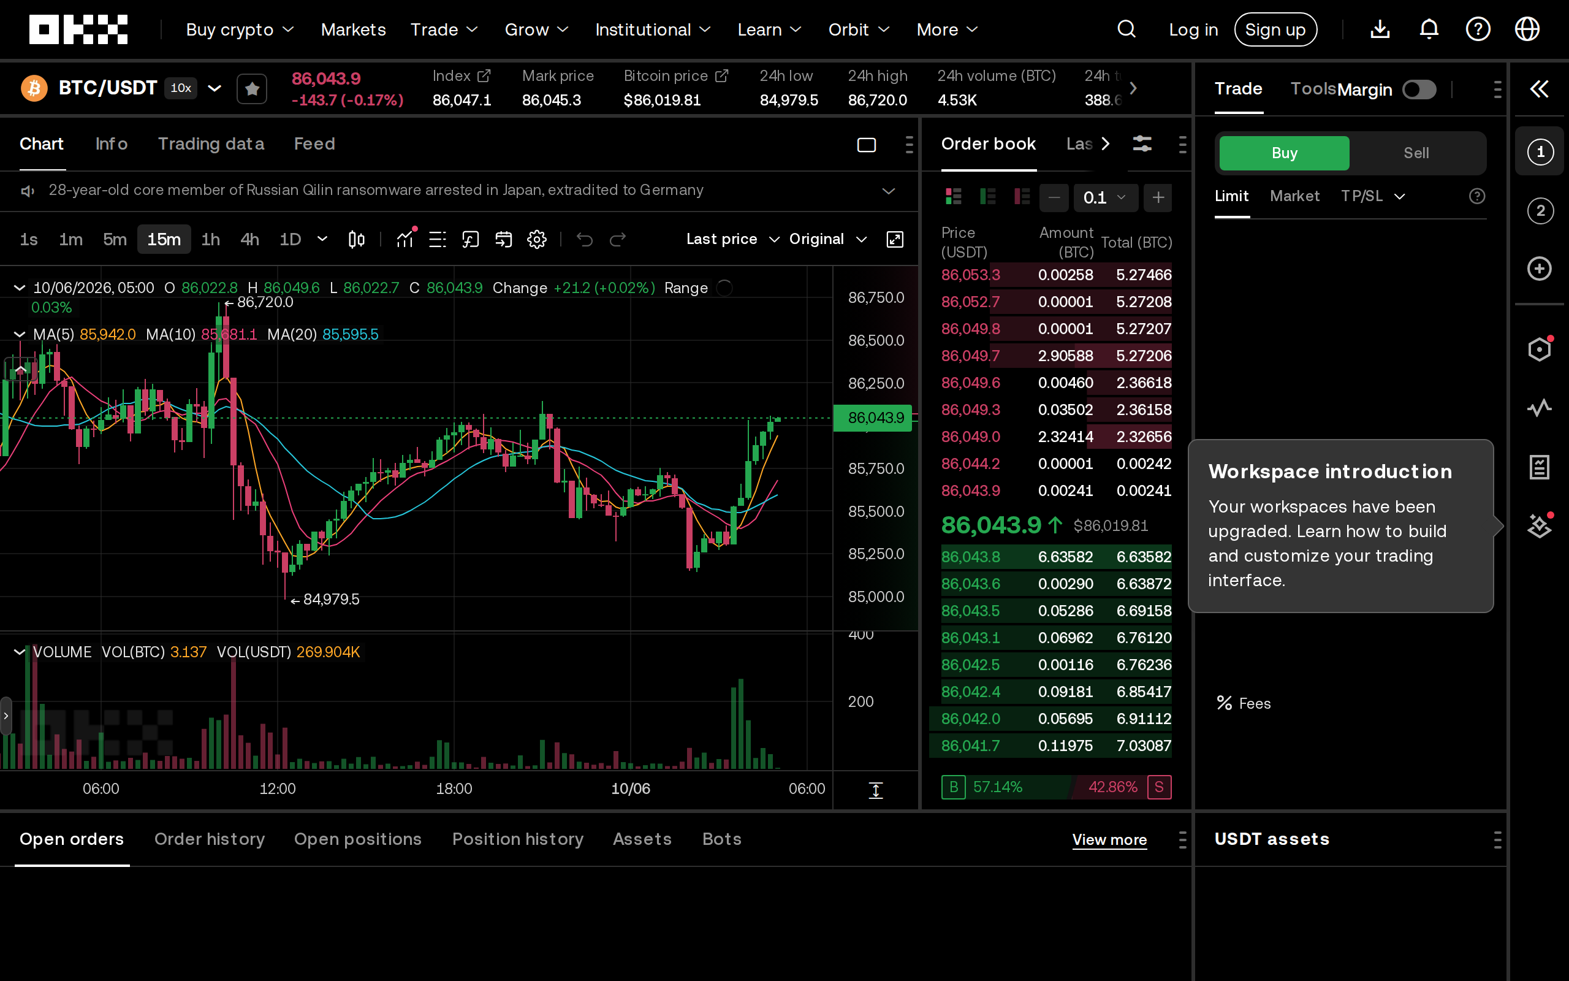This screenshot has height=981, width=1569.
Task: Click the Log in link
Action: (1193, 30)
